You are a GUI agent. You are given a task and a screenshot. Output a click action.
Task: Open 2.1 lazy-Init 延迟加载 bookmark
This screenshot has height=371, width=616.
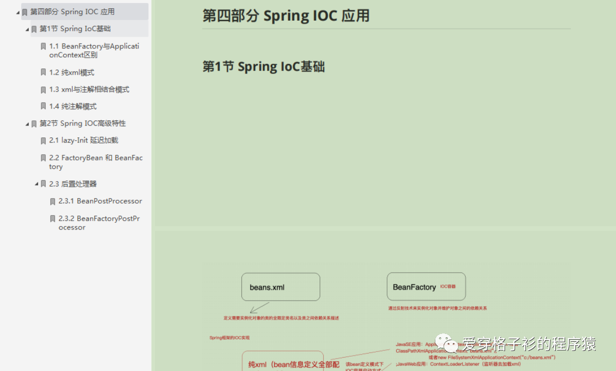coord(84,140)
